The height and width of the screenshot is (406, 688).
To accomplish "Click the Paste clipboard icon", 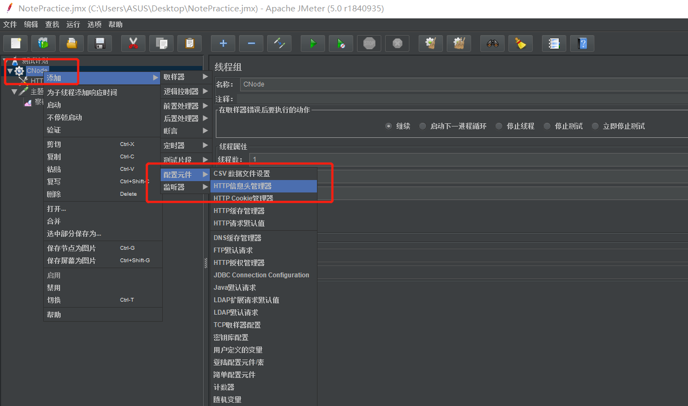I will coord(189,43).
